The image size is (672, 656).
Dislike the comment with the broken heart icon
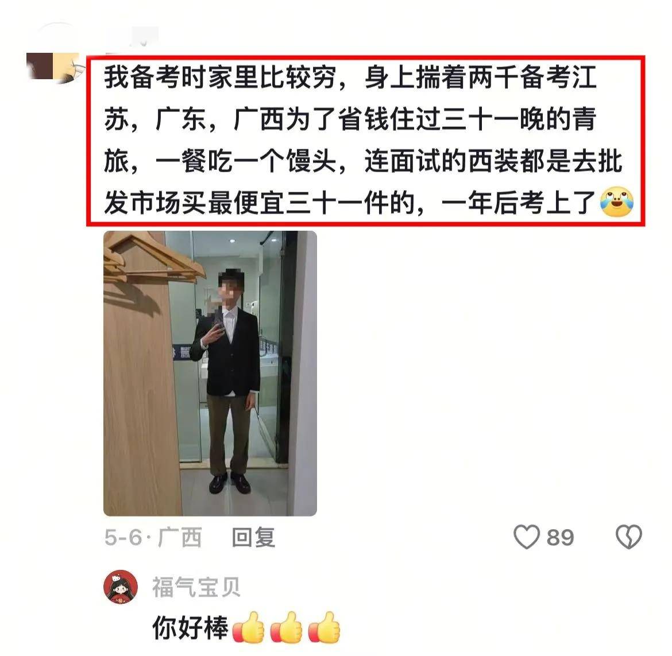point(629,537)
